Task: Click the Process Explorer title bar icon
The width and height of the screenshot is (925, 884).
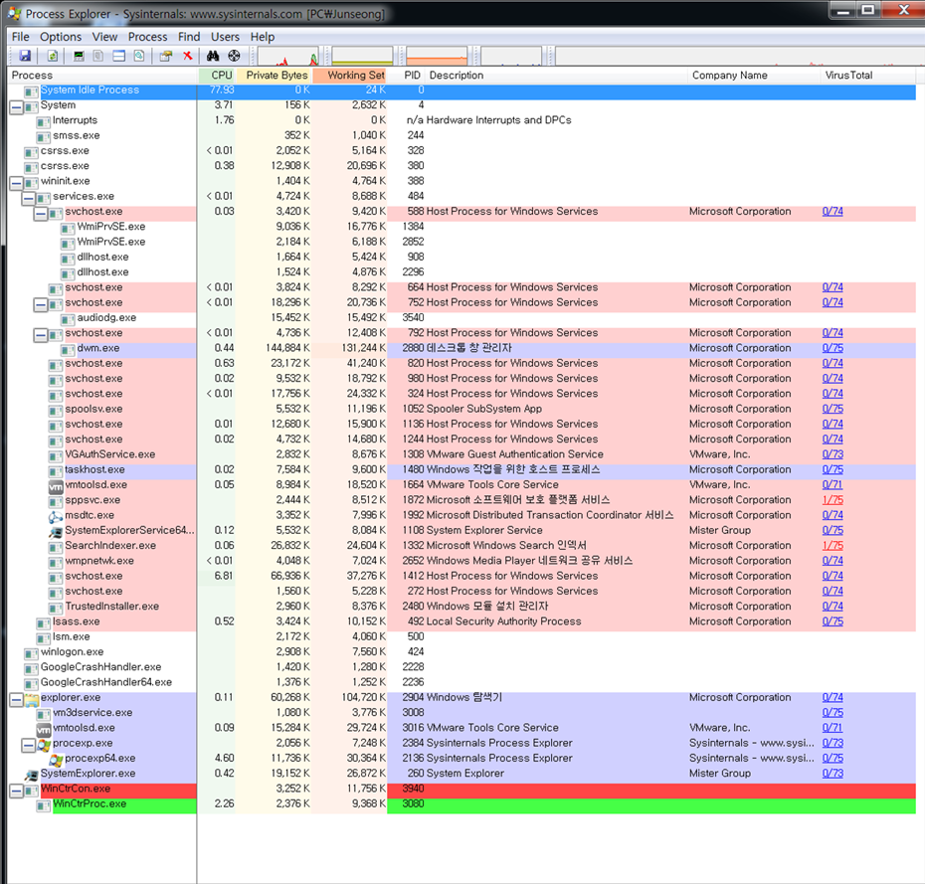Action: (14, 13)
